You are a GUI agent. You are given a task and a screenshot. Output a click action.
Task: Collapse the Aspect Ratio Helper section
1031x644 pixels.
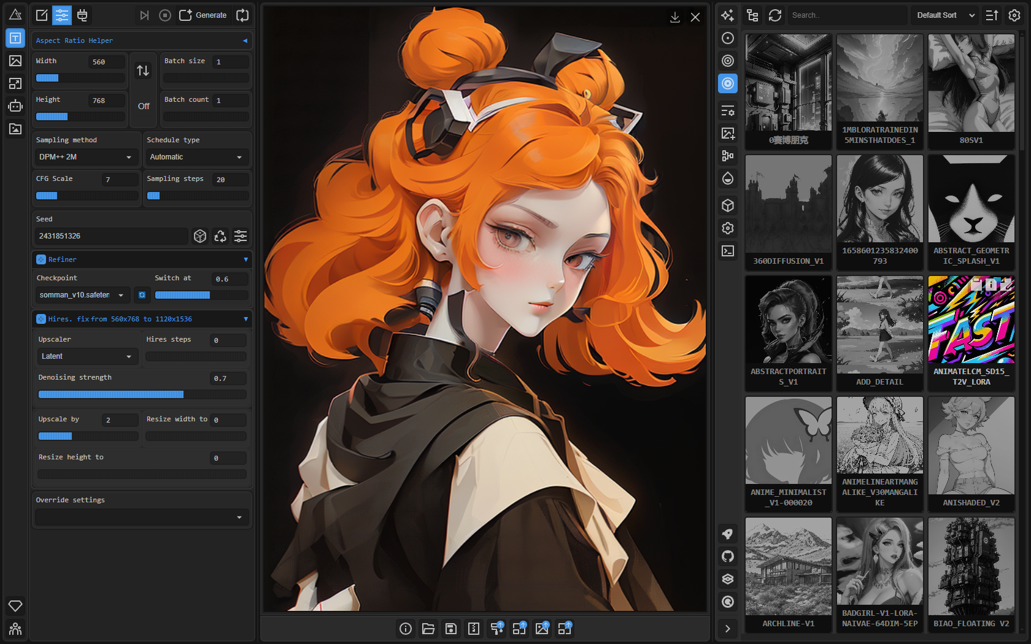(245, 40)
